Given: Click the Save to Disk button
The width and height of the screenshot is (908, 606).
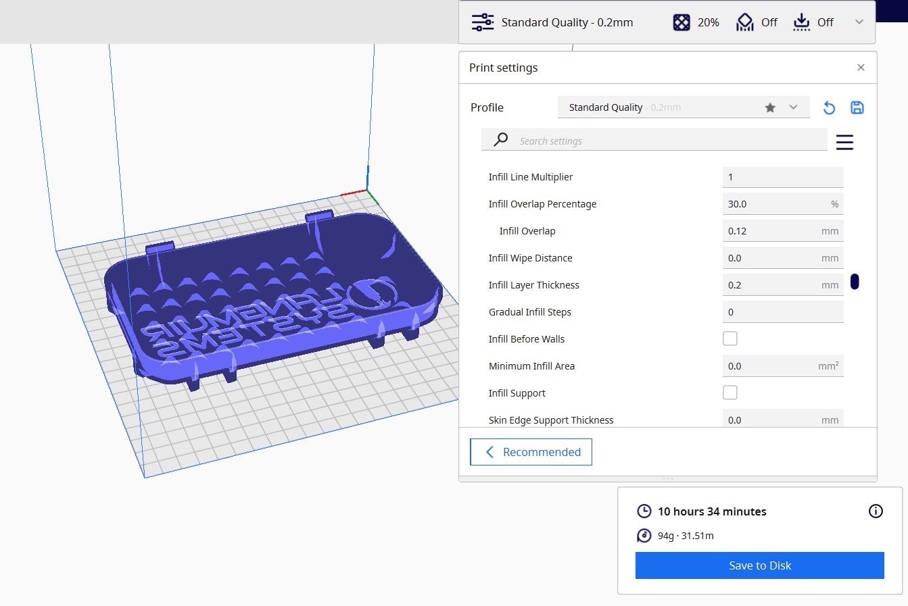Looking at the screenshot, I should [x=760, y=565].
